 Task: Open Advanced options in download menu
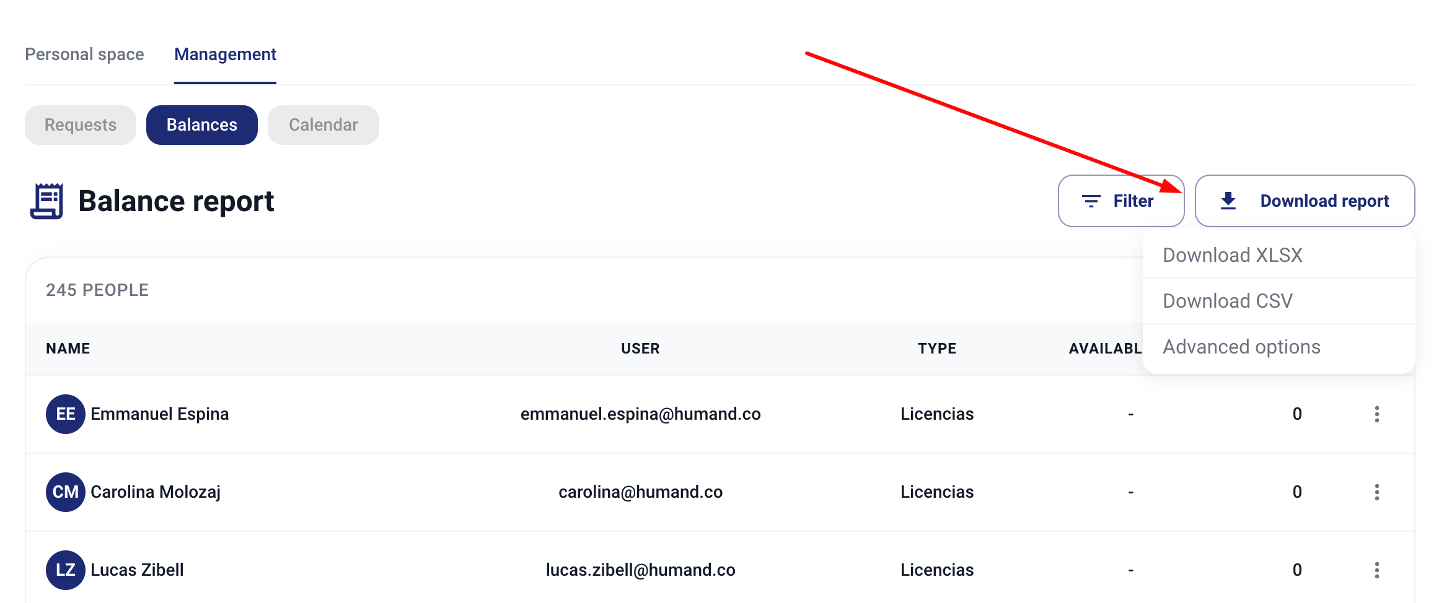1241,347
